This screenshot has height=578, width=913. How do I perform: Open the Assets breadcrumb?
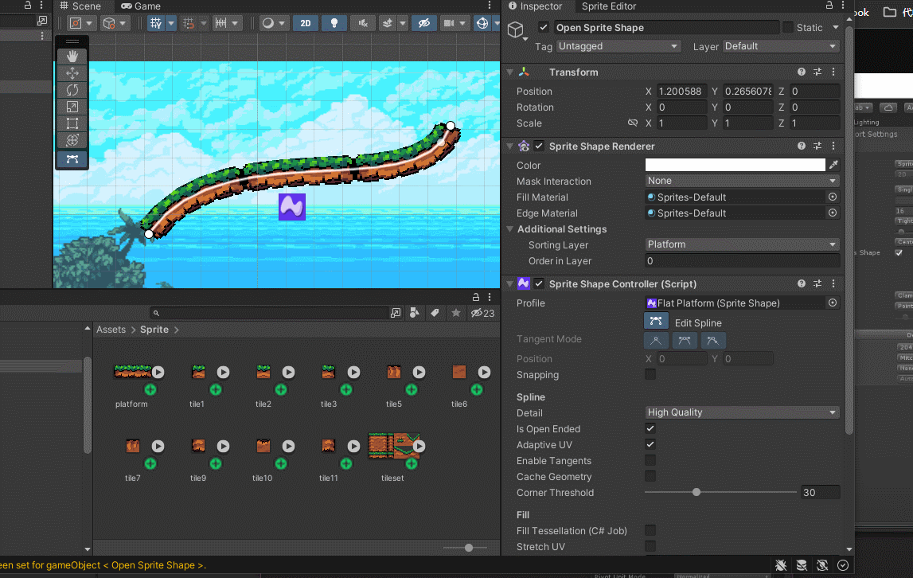[111, 330]
